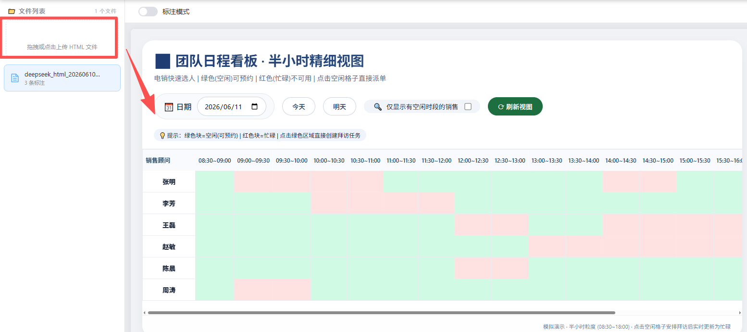This screenshot has height=332, width=747.
Task: Click the 3 条标注 label under the file name
Action: 35,83
